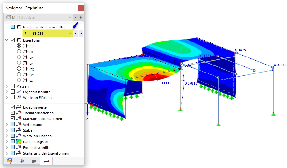
Task: Click the 0.02346 result value in model
Action: 280,65
